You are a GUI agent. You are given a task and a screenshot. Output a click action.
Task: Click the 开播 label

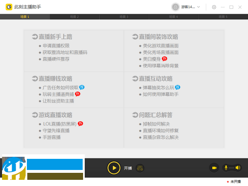pos(128,168)
